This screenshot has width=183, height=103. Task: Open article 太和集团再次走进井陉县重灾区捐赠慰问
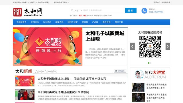pos(63,92)
